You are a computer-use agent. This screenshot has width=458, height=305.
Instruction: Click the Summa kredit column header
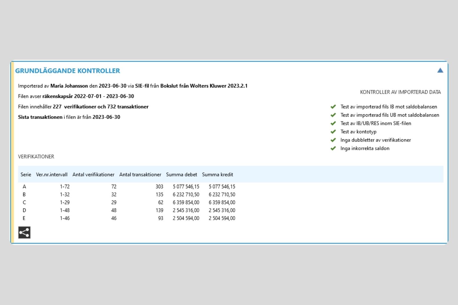click(x=217, y=175)
